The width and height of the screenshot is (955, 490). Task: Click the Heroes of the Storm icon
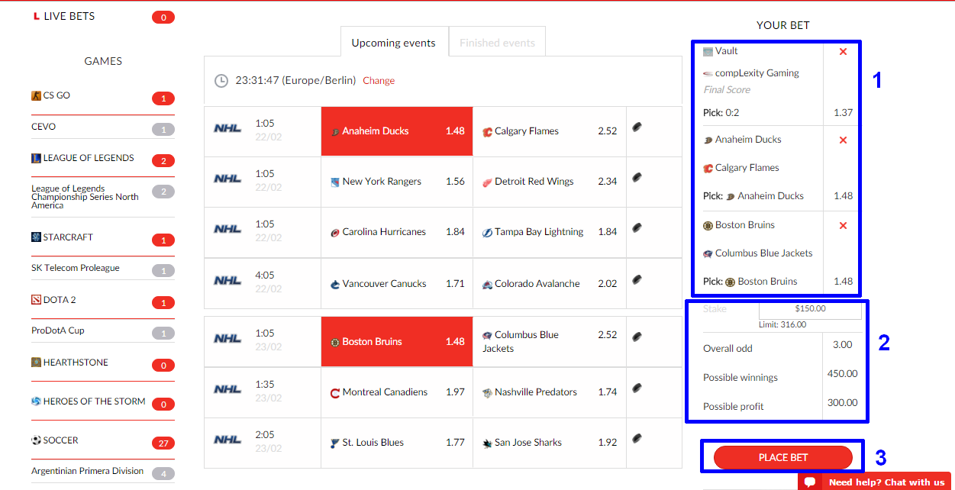click(x=36, y=401)
